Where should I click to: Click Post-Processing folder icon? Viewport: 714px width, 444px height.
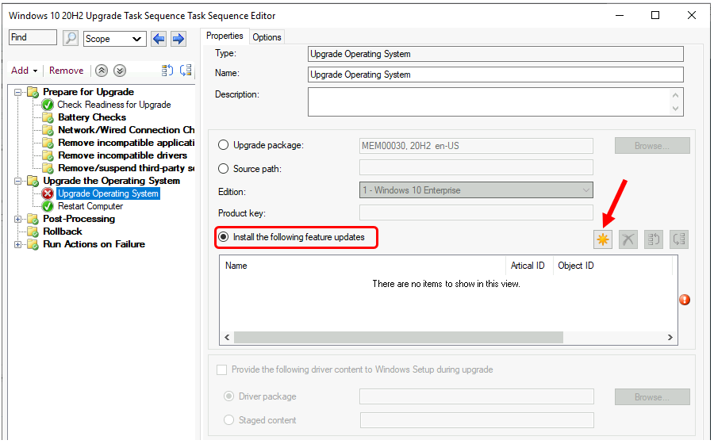pyautogui.click(x=33, y=219)
